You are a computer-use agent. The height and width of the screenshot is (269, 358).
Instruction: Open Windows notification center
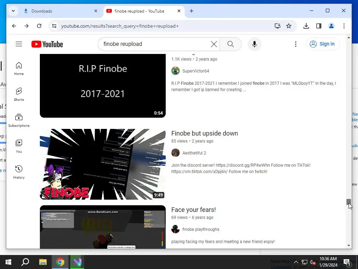(347, 262)
